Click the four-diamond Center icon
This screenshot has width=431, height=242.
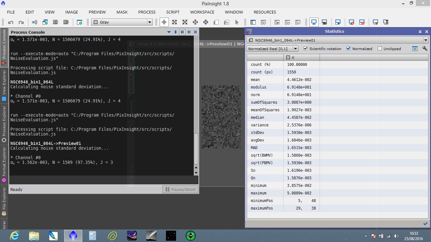pyautogui.click(x=206, y=22)
